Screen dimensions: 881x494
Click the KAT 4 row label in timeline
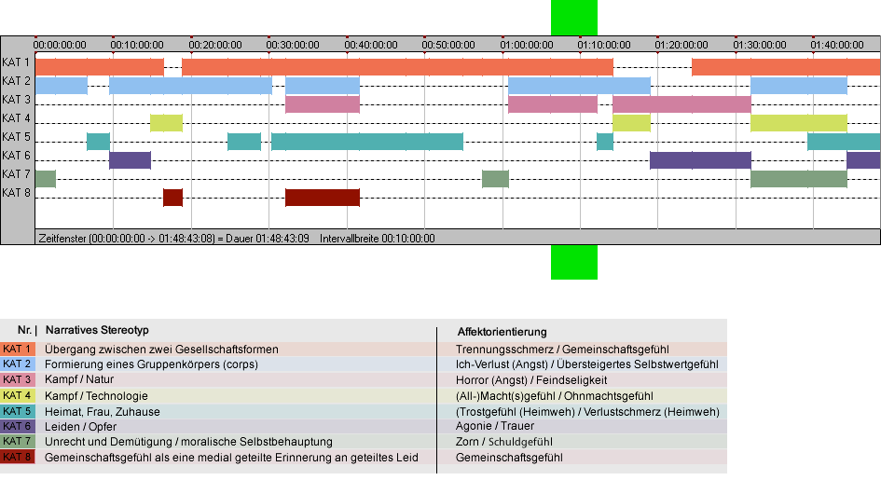coord(16,118)
